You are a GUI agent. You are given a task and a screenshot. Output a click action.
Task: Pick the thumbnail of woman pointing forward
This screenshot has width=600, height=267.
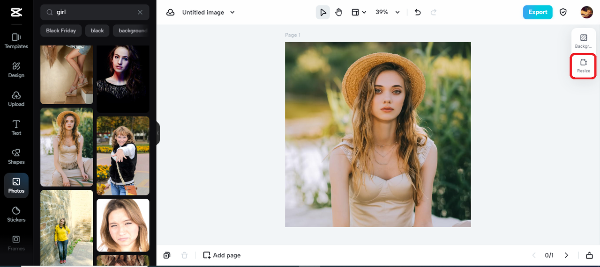click(x=123, y=156)
